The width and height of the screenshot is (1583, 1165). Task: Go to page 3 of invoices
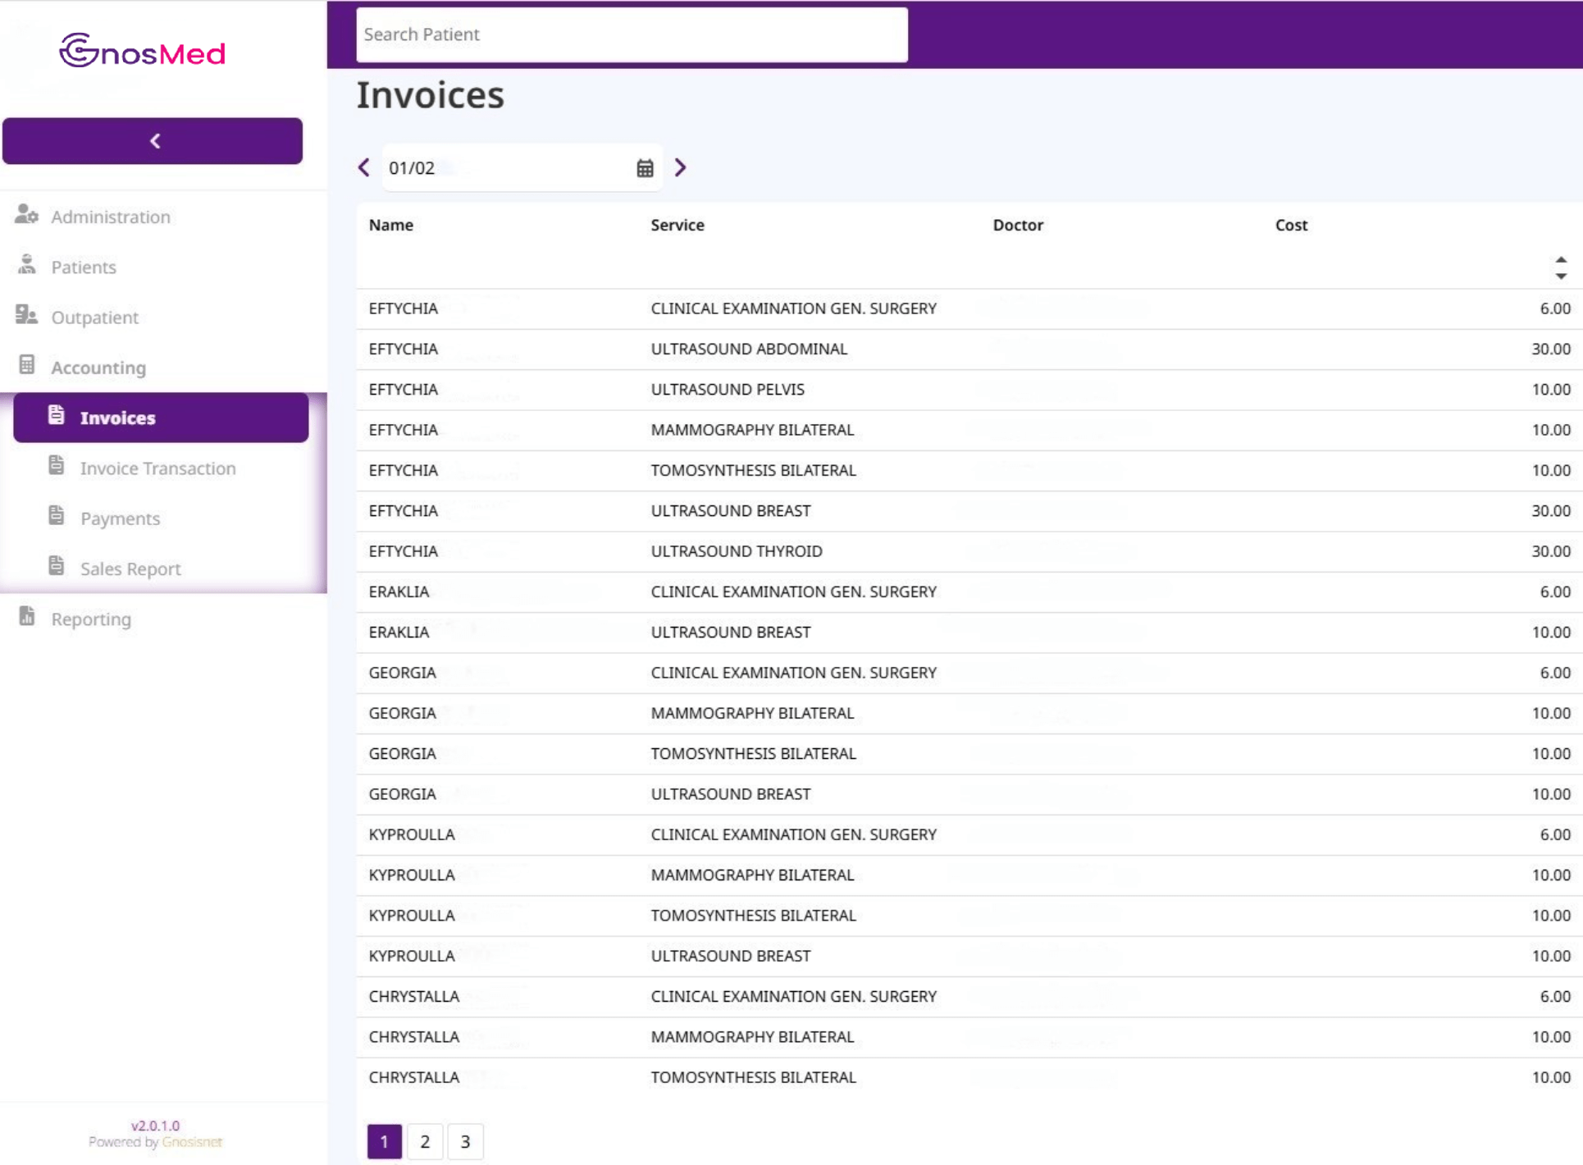point(465,1141)
